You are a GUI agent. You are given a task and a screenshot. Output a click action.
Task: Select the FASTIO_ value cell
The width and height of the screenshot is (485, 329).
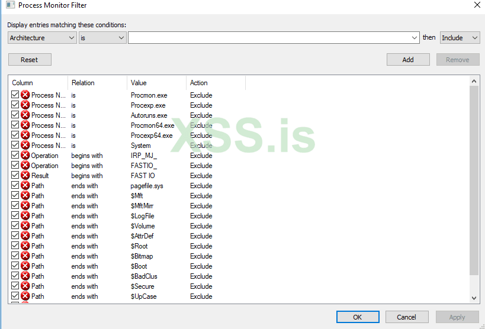tap(144, 166)
